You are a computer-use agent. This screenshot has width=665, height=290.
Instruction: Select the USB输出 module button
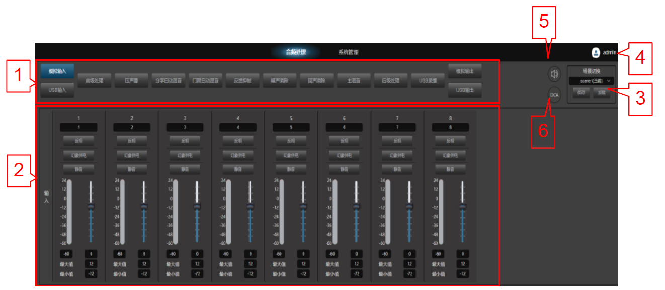[465, 90]
